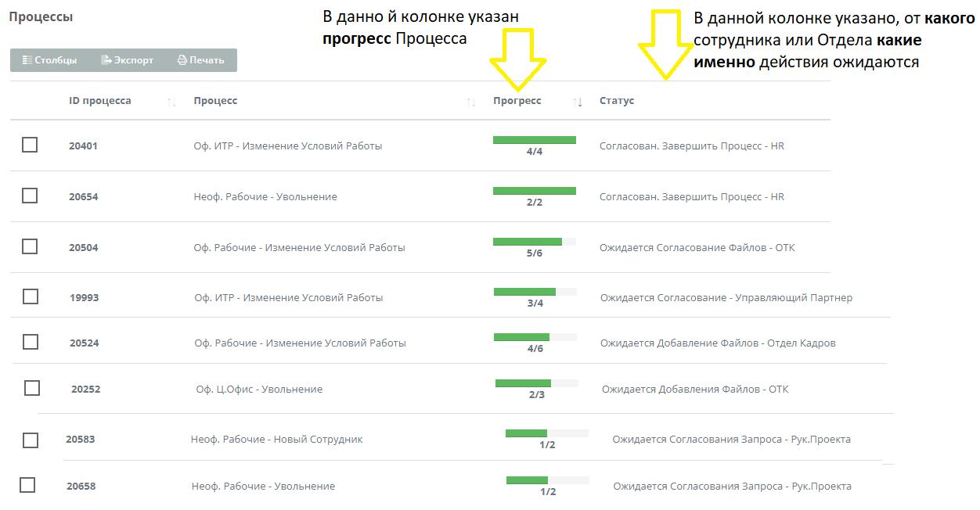Check the box for process 20504
980x510 pixels.
pos(30,246)
